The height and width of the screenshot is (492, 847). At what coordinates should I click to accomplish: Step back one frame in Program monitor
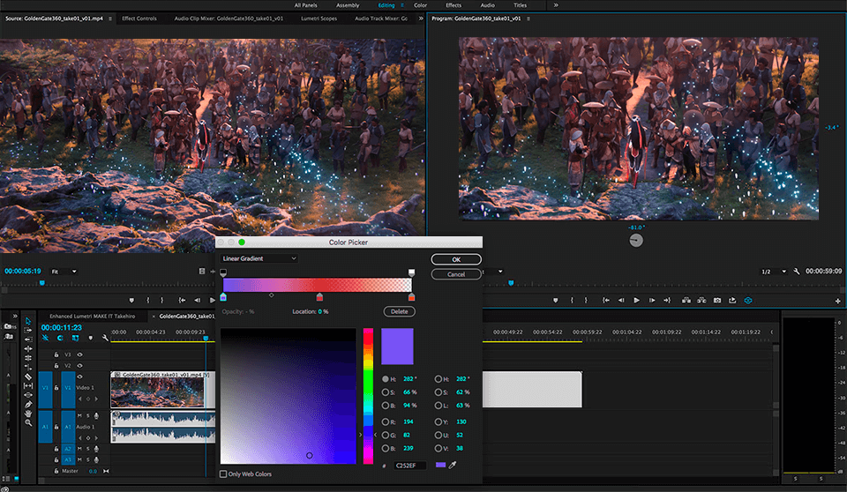pyautogui.click(x=621, y=301)
